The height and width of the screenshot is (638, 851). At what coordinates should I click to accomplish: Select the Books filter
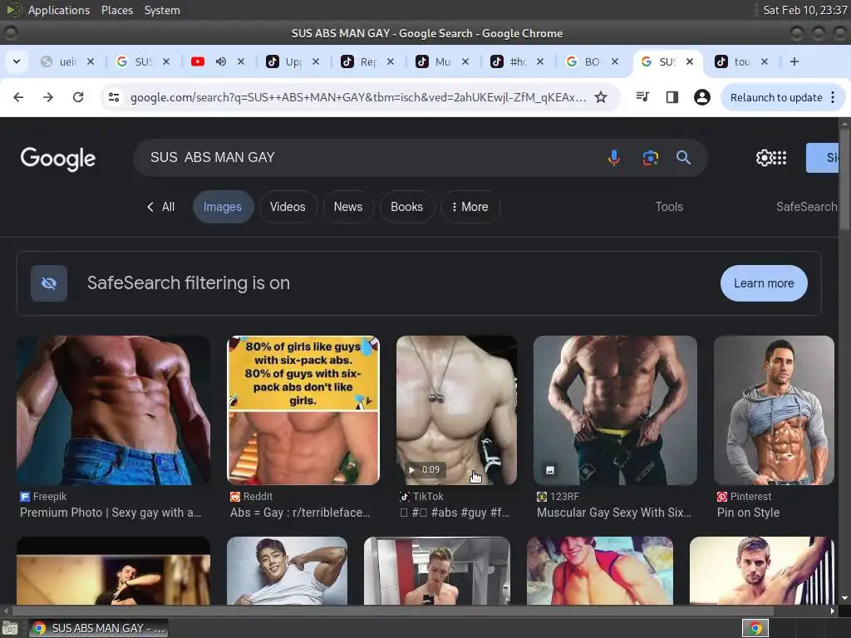click(406, 207)
